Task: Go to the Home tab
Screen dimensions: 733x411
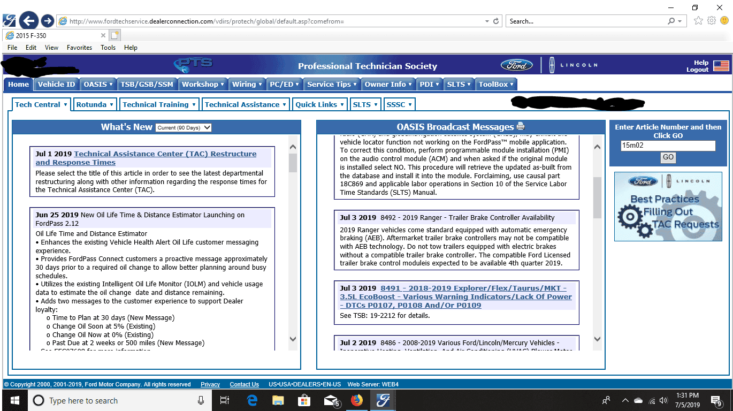Action: pyautogui.click(x=19, y=84)
